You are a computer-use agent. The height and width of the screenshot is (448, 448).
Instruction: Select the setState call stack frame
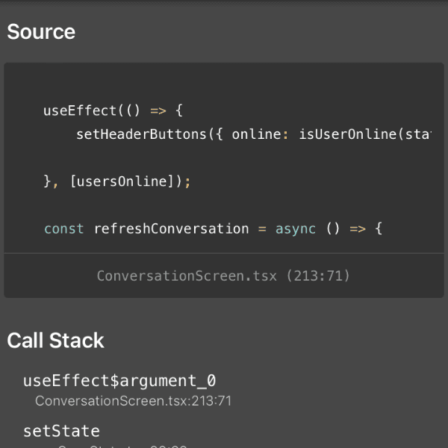coord(61,431)
